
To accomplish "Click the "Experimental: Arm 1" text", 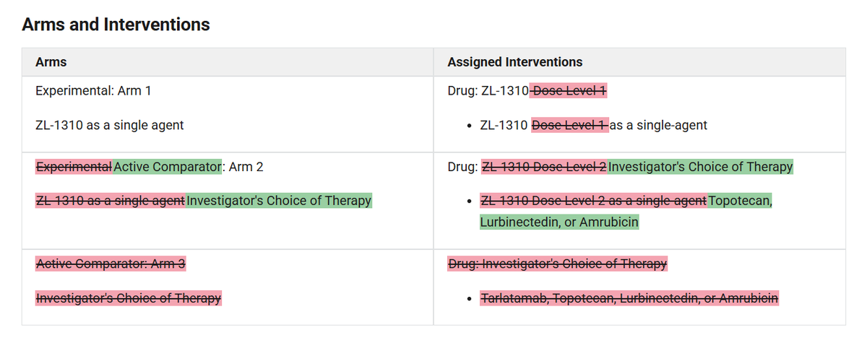I will (x=93, y=91).
